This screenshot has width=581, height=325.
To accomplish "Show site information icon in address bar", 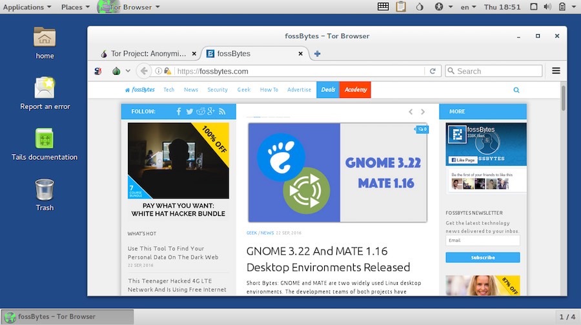I will (158, 71).
